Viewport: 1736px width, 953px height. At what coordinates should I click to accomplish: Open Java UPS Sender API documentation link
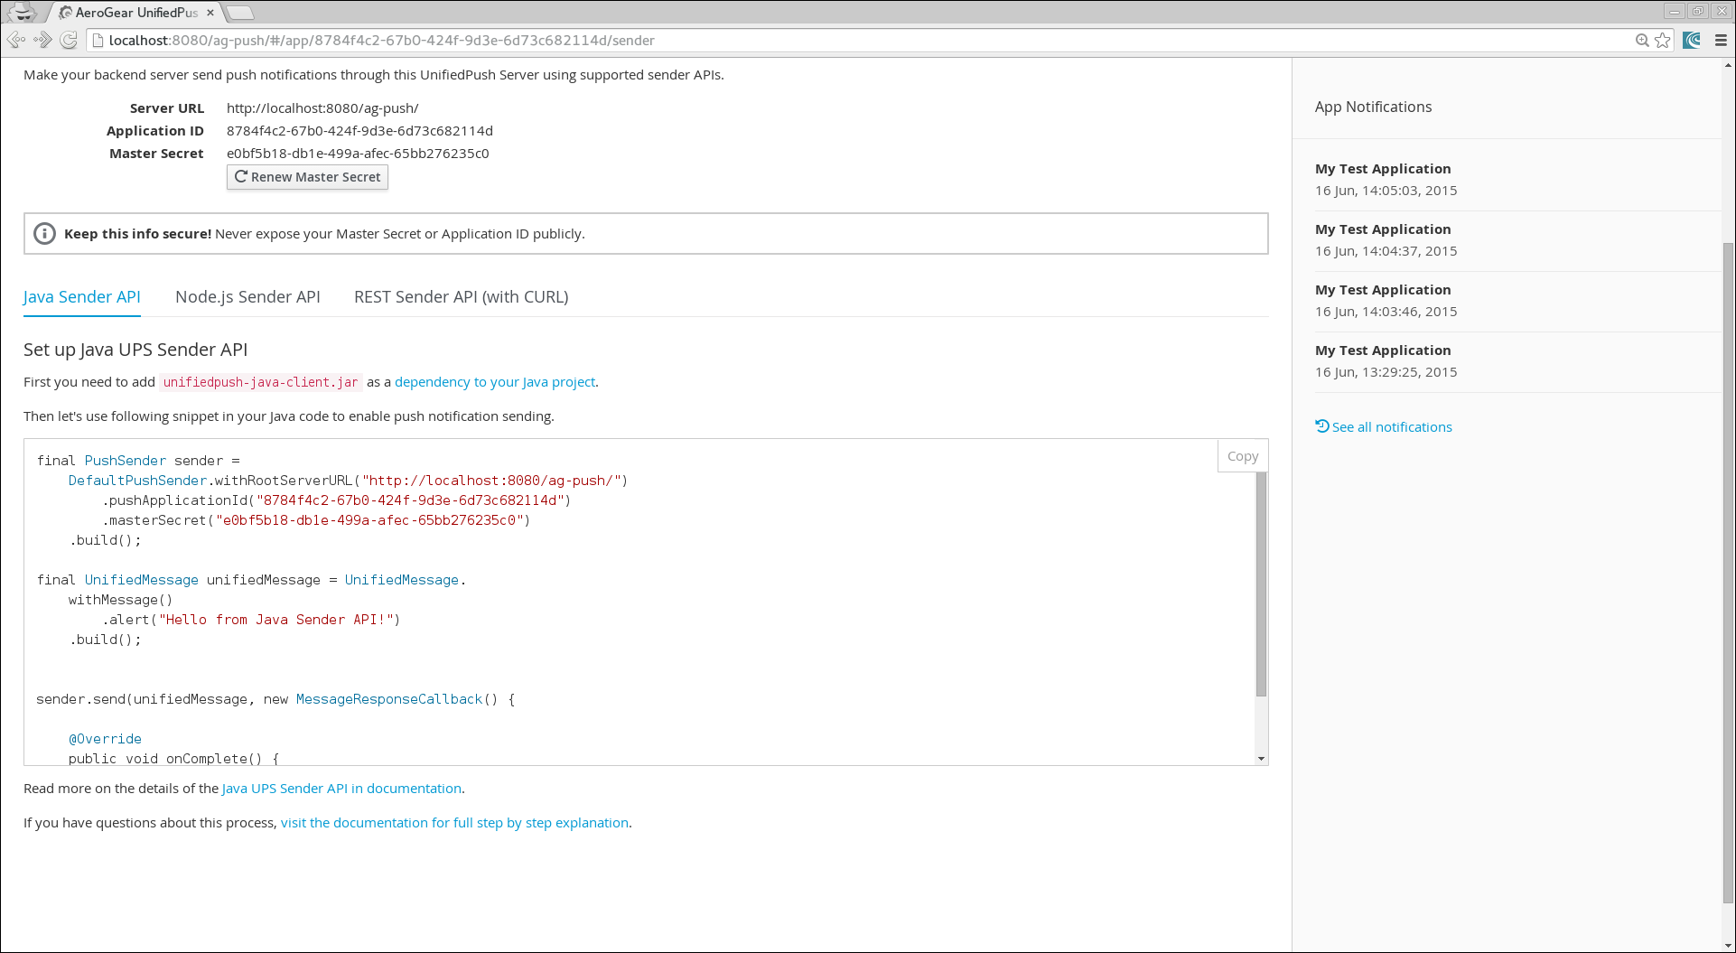tap(341, 789)
